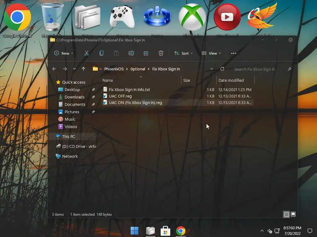Select Optional in the breadcrumb path
This screenshot has width=317, height=237.
138,69
